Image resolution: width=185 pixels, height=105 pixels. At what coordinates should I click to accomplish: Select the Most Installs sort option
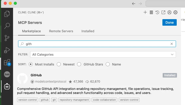point(31,64)
